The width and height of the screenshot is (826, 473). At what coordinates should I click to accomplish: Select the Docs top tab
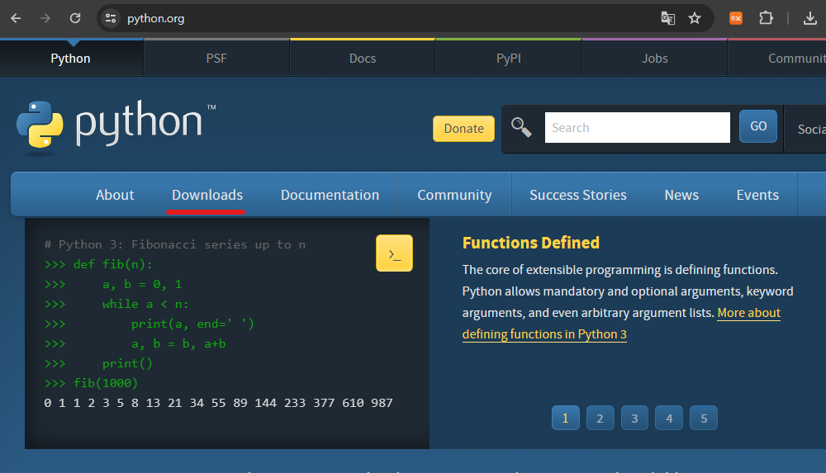click(363, 59)
